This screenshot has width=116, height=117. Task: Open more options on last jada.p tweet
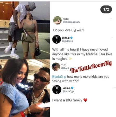pos(115,88)
